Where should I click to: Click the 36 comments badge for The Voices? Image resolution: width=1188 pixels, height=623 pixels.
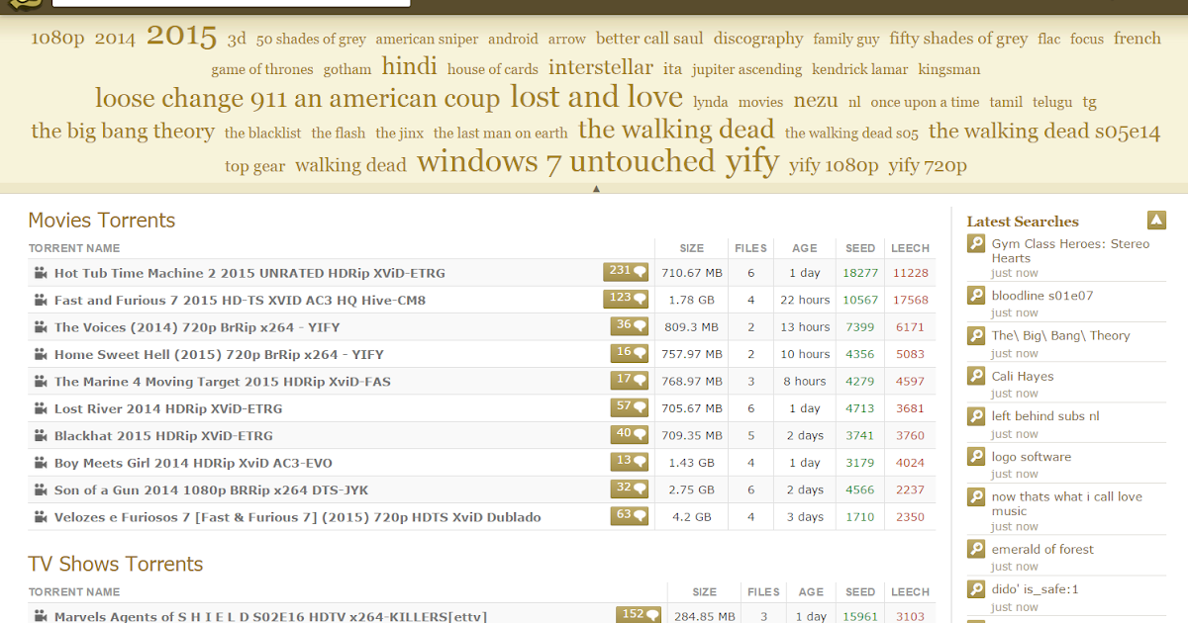tap(629, 326)
